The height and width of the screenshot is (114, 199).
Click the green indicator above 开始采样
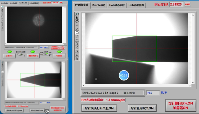(10, 51)
